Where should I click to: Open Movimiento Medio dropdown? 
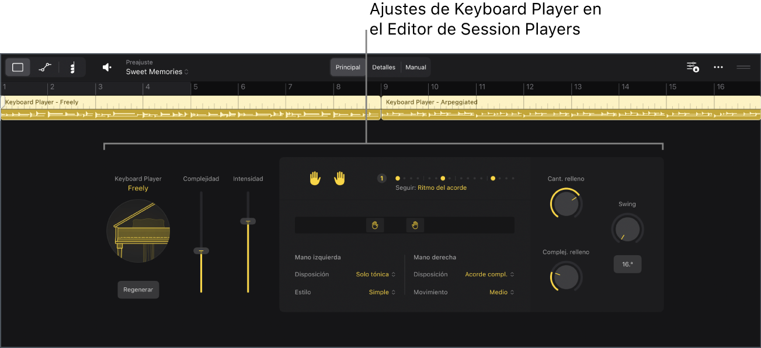coord(502,292)
